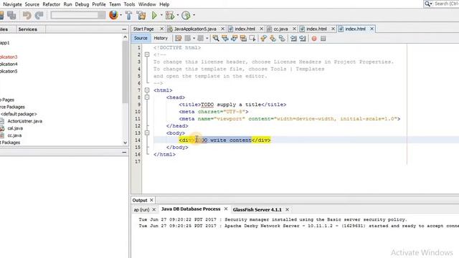
Task: Open the Run Project dropdown arrow
Action: point(161,15)
